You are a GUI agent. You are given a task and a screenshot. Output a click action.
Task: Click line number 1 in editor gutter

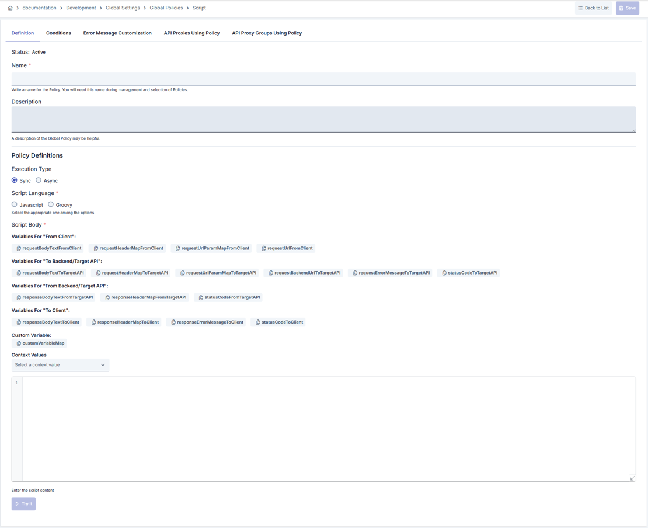[x=17, y=383]
